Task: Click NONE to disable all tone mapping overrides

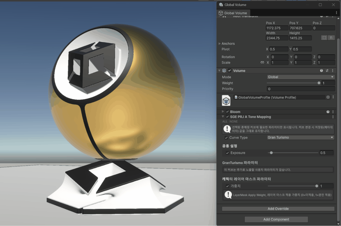Action: click(x=234, y=121)
